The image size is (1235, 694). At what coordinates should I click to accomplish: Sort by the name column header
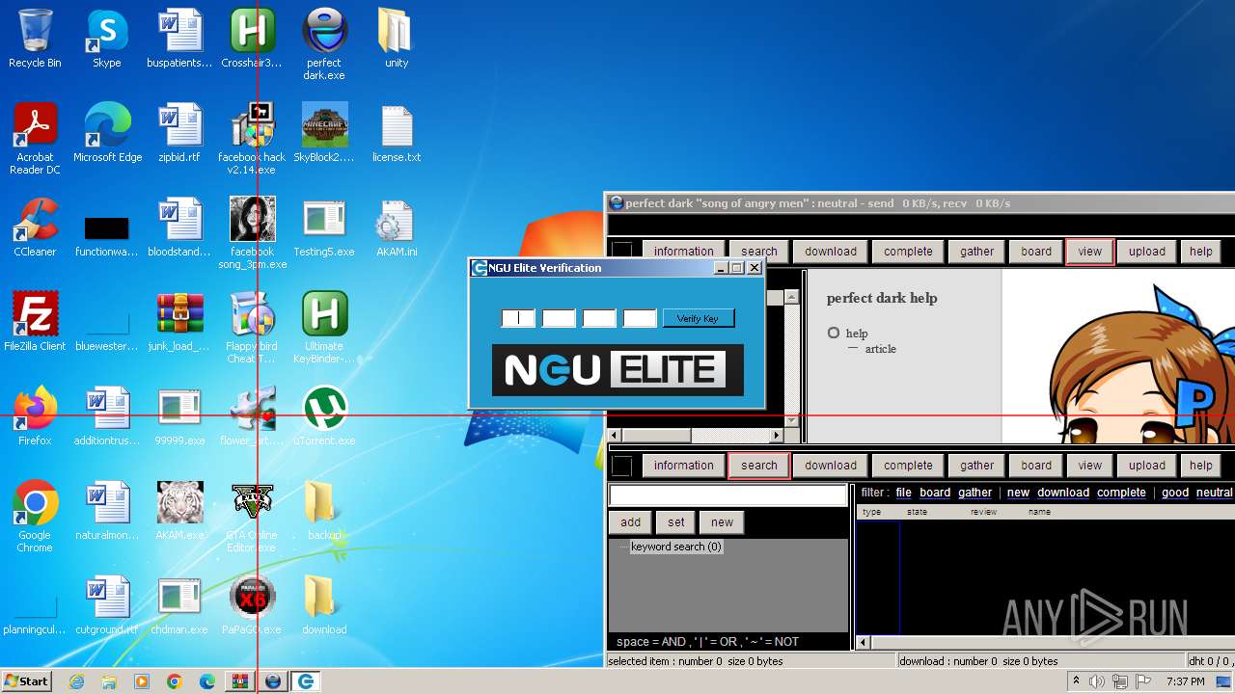pyautogui.click(x=1039, y=512)
